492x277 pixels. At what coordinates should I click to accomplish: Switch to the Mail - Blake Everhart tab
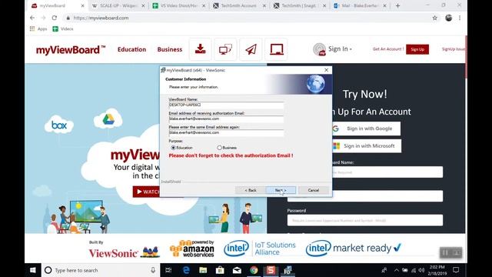tap(360, 5)
